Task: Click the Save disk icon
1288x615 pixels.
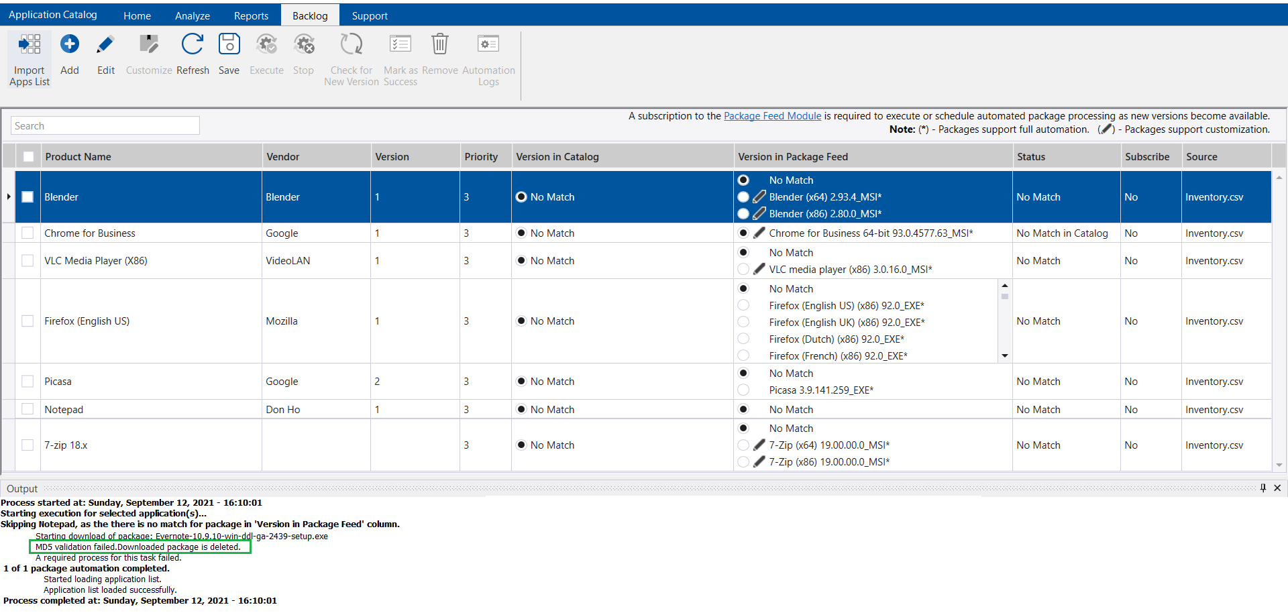Action: [229, 44]
